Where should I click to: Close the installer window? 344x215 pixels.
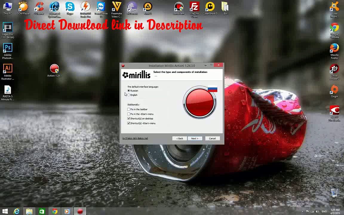click(218, 65)
